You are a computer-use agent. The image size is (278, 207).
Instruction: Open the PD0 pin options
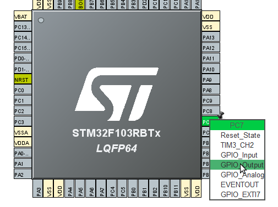(x=23, y=58)
